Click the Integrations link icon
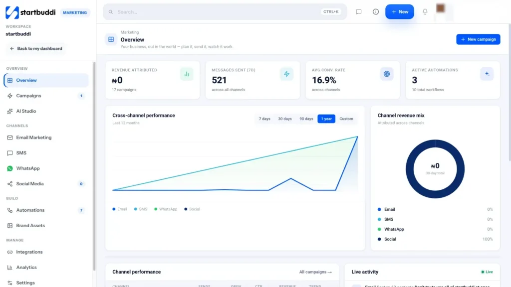The width and height of the screenshot is (511, 287). pyautogui.click(x=10, y=252)
